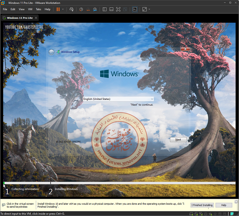The width and height of the screenshot is (239, 216).
Task: Toggle the library sidebar panel
Action: click(x=105, y=9)
